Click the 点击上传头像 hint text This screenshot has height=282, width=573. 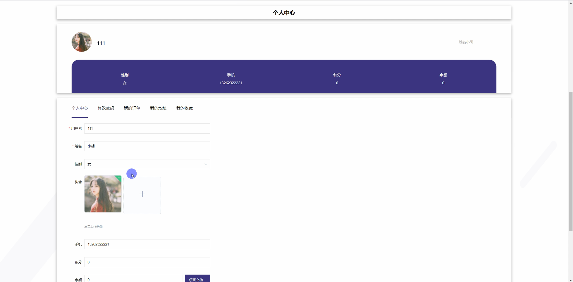coord(93,226)
